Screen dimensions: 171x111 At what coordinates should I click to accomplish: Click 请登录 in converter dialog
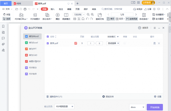[143, 28]
